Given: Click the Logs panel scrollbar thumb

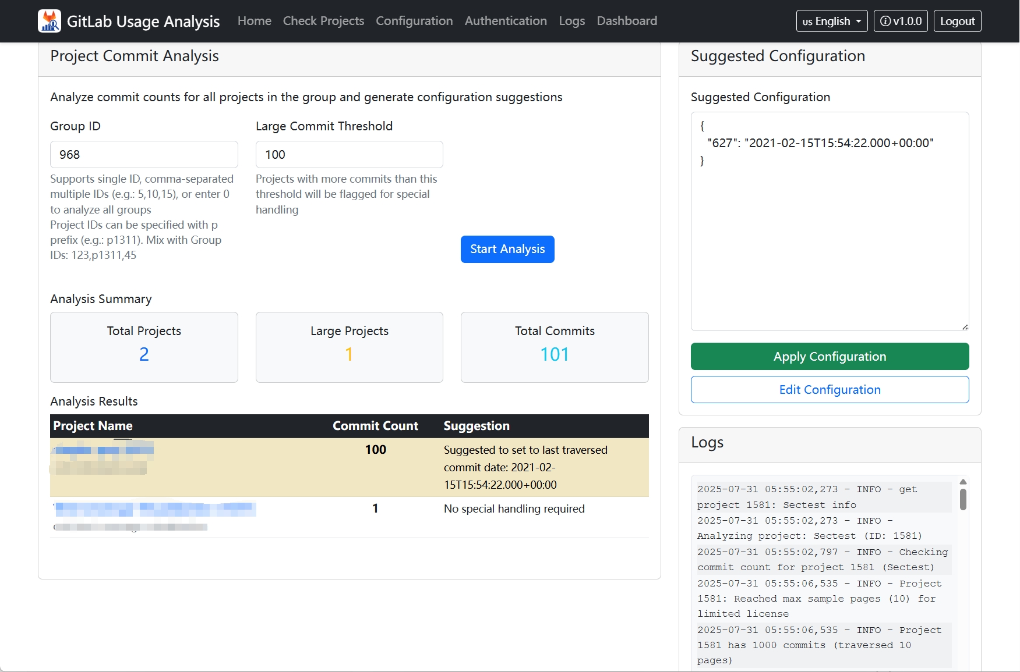Looking at the screenshot, I should [963, 499].
